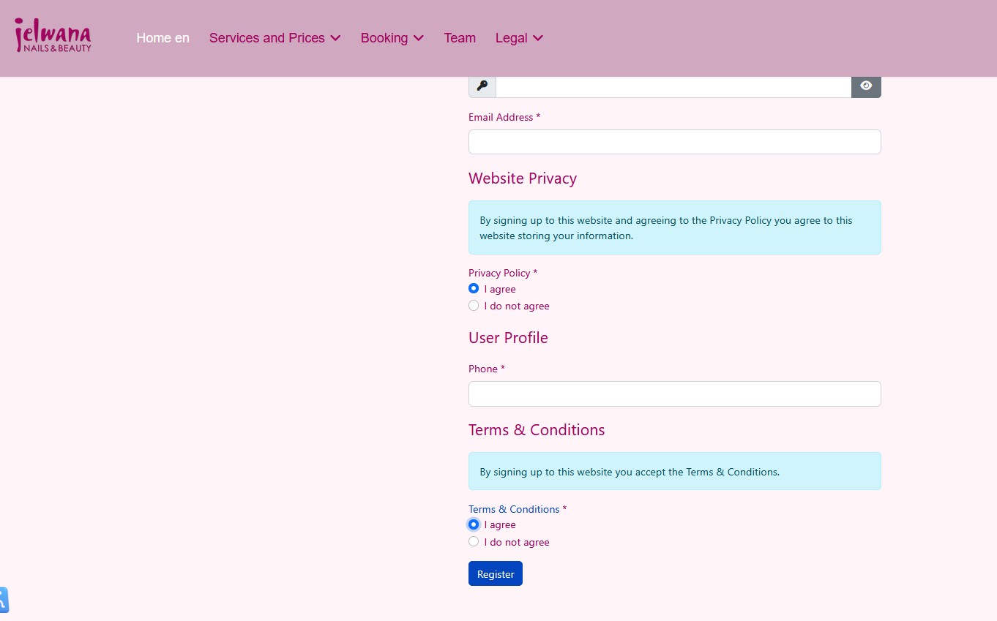
Task: Go to the Team page
Action: (x=459, y=38)
